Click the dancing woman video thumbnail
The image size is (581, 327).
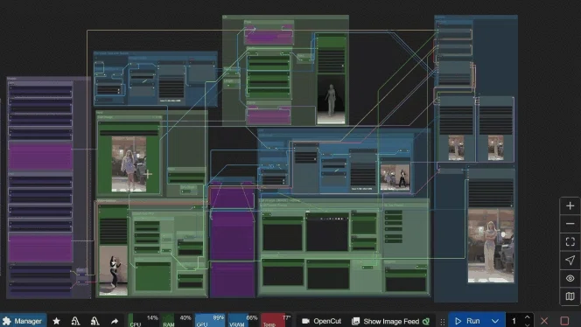[x=114, y=271]
